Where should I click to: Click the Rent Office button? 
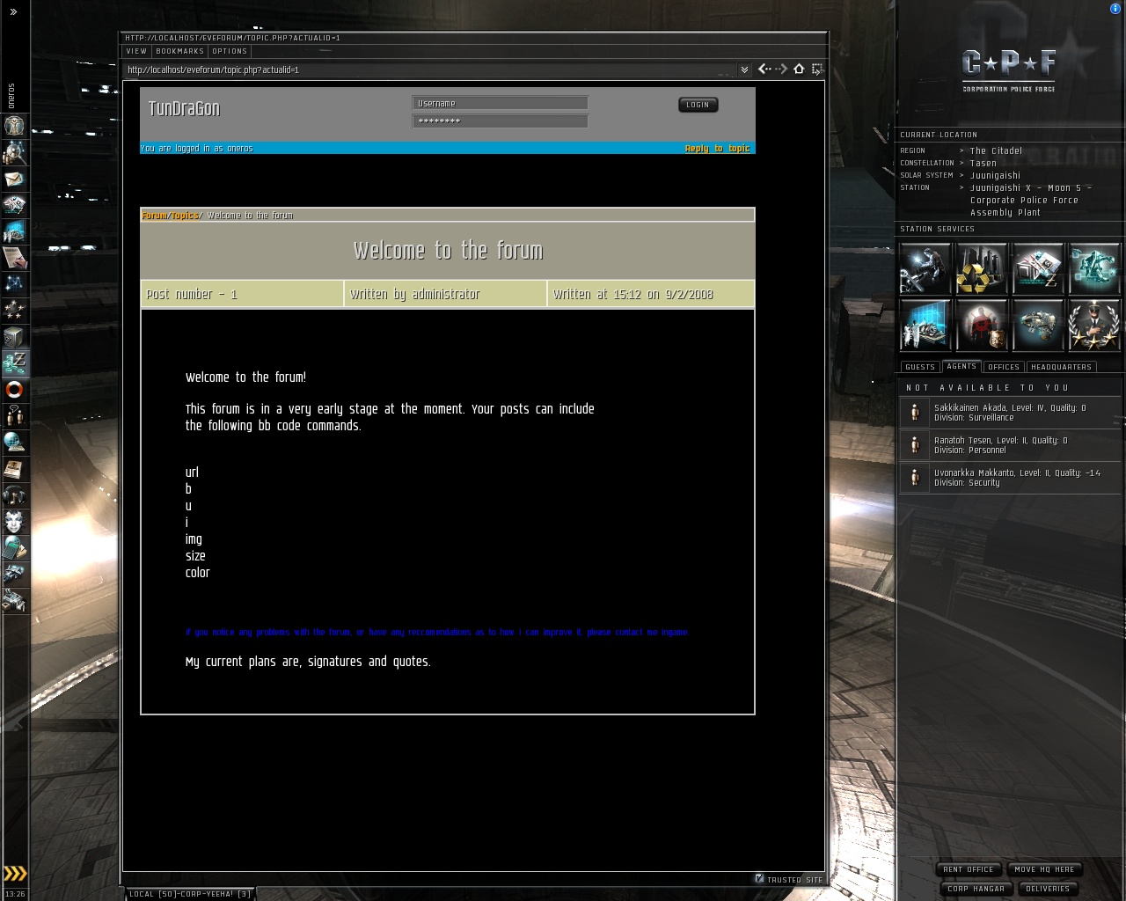coord(969,869)
